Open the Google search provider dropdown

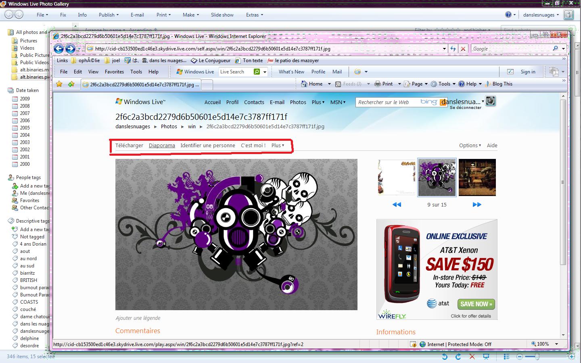563,49
